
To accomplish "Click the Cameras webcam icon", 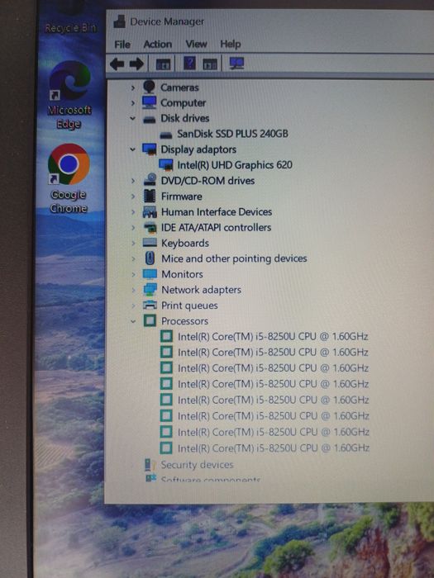I will pyautogui.click(x=149, y=87).
